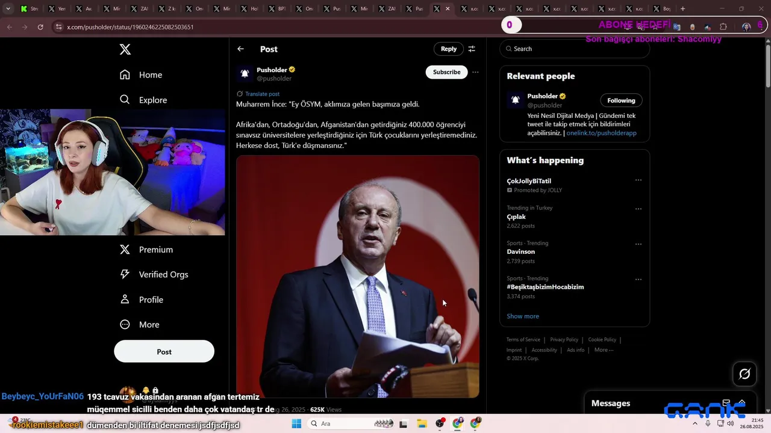Click the large Post compose button
The image size is (771, 433).
164,352
